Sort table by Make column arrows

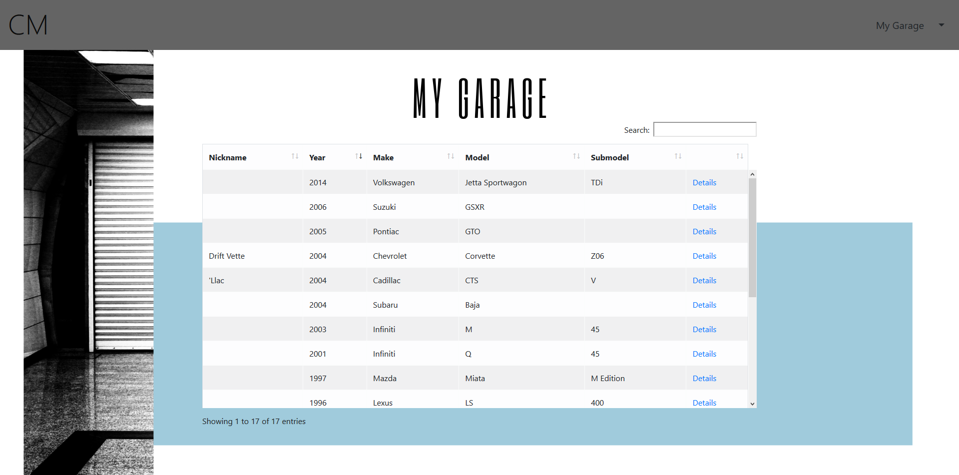[451, 156]
